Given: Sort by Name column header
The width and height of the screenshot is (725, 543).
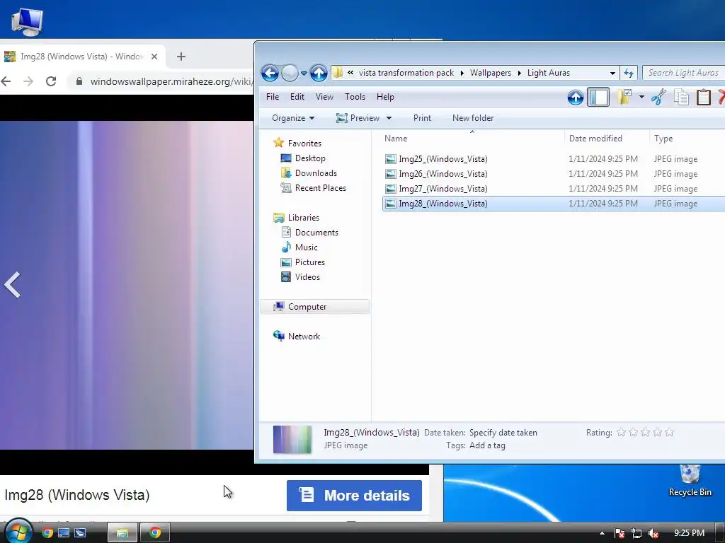Looking at the screenshot, I should pos(472,139).
